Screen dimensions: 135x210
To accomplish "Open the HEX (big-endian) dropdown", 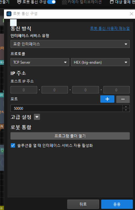I will 100,62.
